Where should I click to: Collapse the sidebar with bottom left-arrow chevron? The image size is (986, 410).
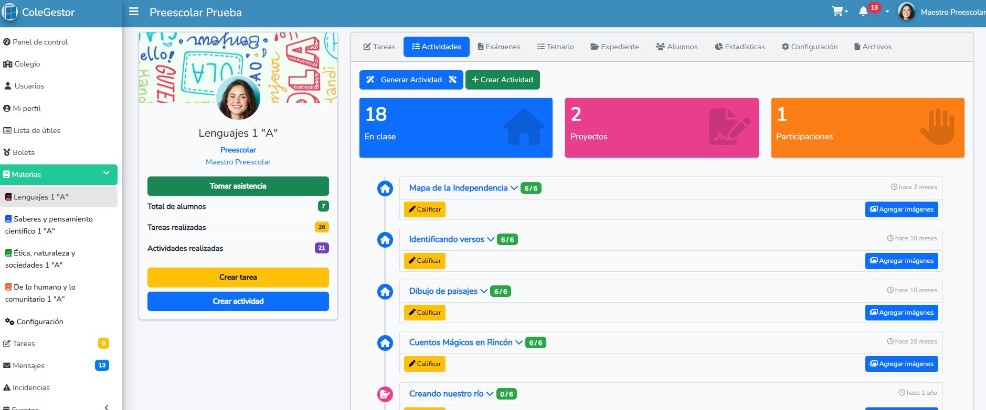(107, 407)
